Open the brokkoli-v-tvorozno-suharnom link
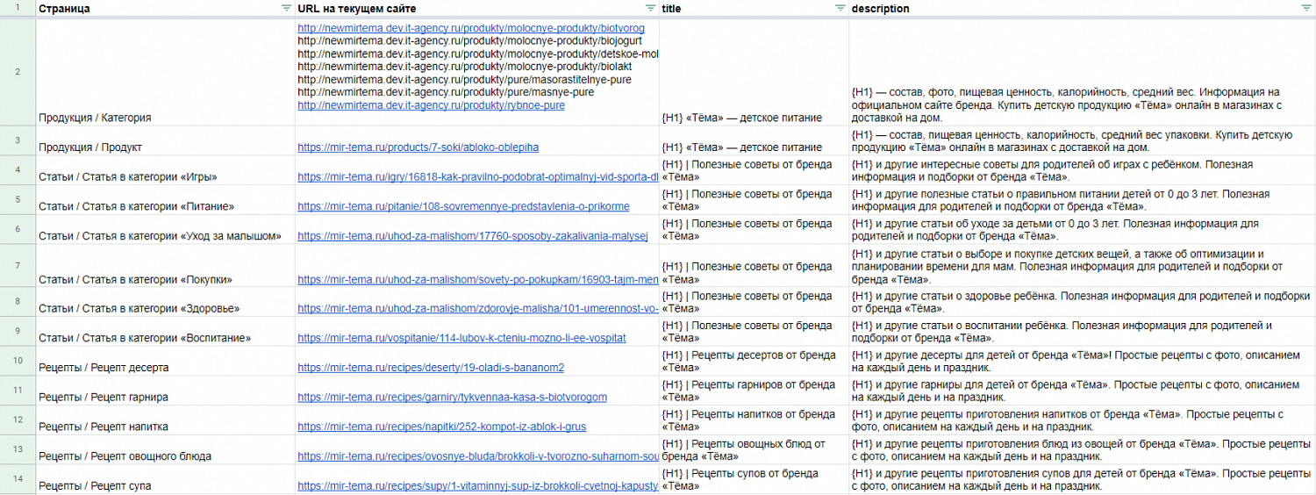1316x495 pixels. pos(478,457)
